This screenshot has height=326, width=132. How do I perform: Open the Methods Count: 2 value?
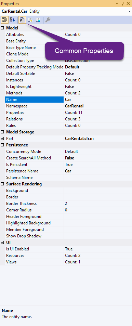[98, 93]
